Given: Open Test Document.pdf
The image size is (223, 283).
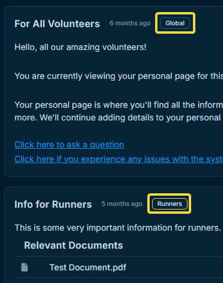Looking at the screenshot, I should [88, 267].
